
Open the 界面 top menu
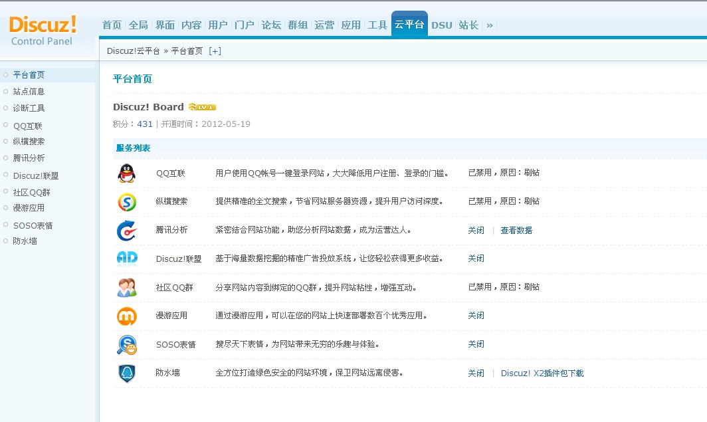tap(165, 25)
